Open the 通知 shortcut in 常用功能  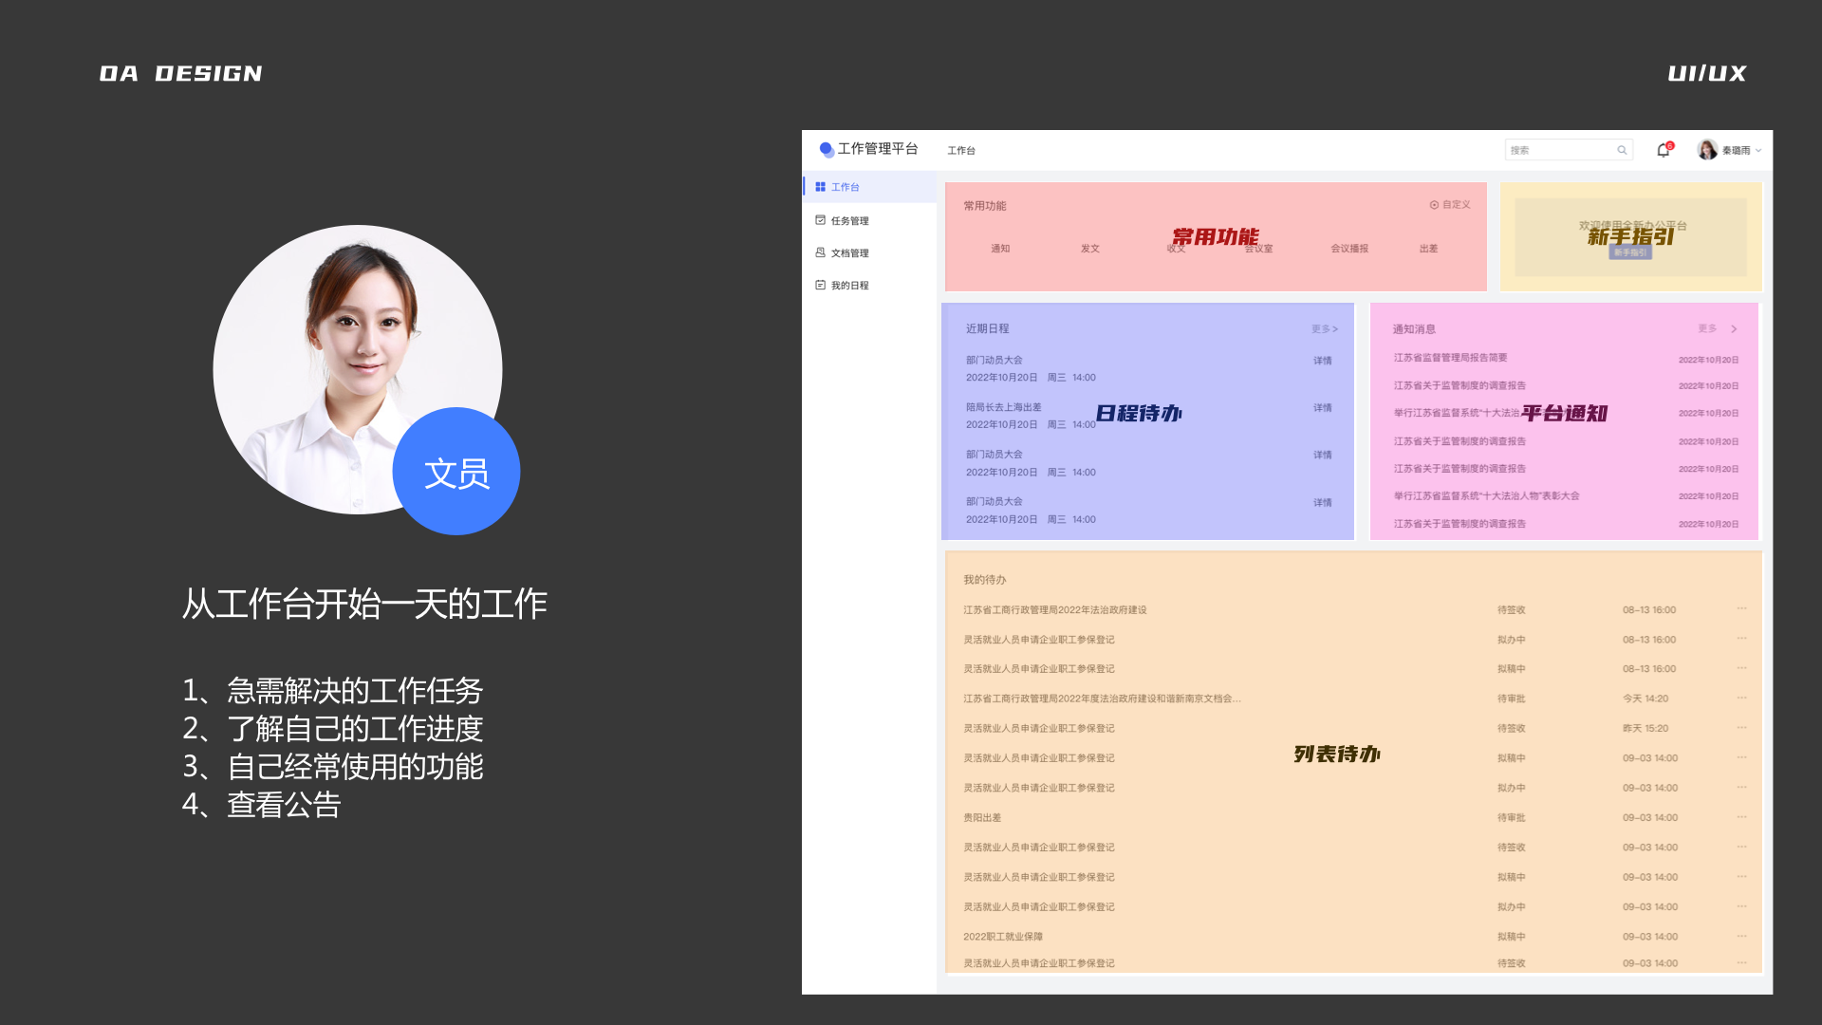click(x=1000, y=249)
